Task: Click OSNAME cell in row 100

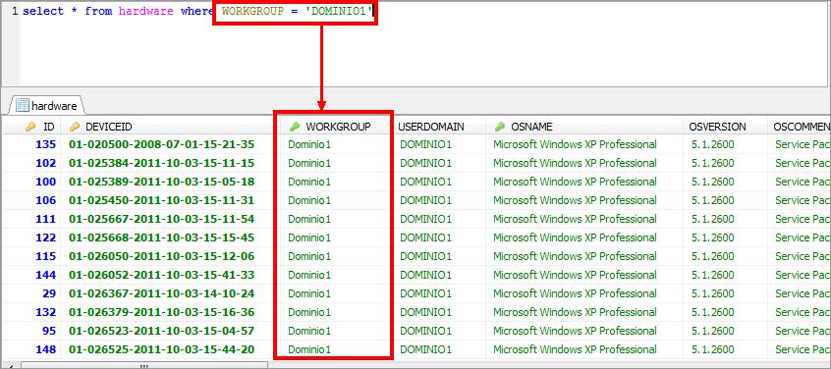Action: click(575, 182)
